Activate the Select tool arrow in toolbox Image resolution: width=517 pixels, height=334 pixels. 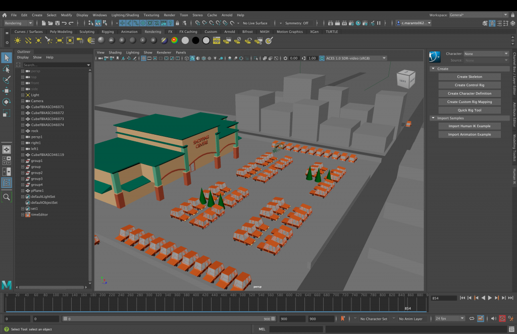coord(7,58)
